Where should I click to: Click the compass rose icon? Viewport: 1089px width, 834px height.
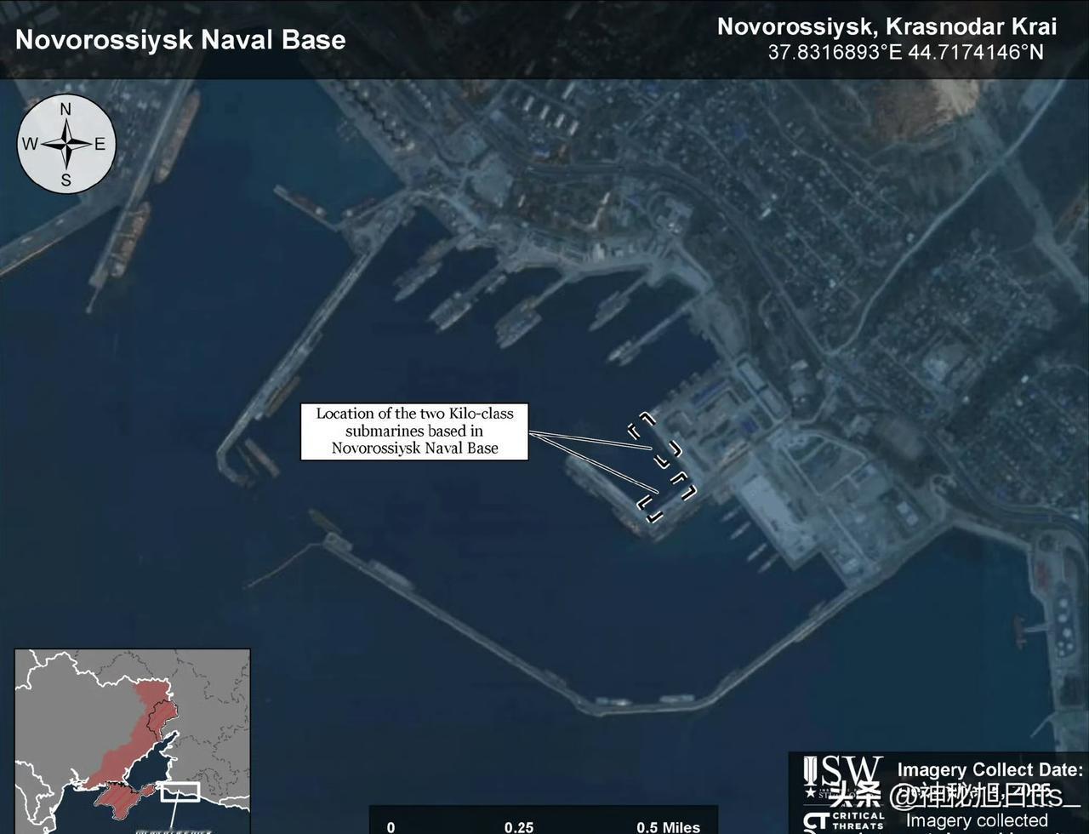tap(66, 144)
